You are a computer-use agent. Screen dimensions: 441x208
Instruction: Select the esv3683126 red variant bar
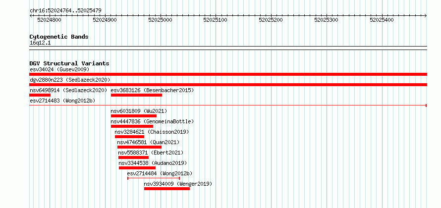click(136, 95)
